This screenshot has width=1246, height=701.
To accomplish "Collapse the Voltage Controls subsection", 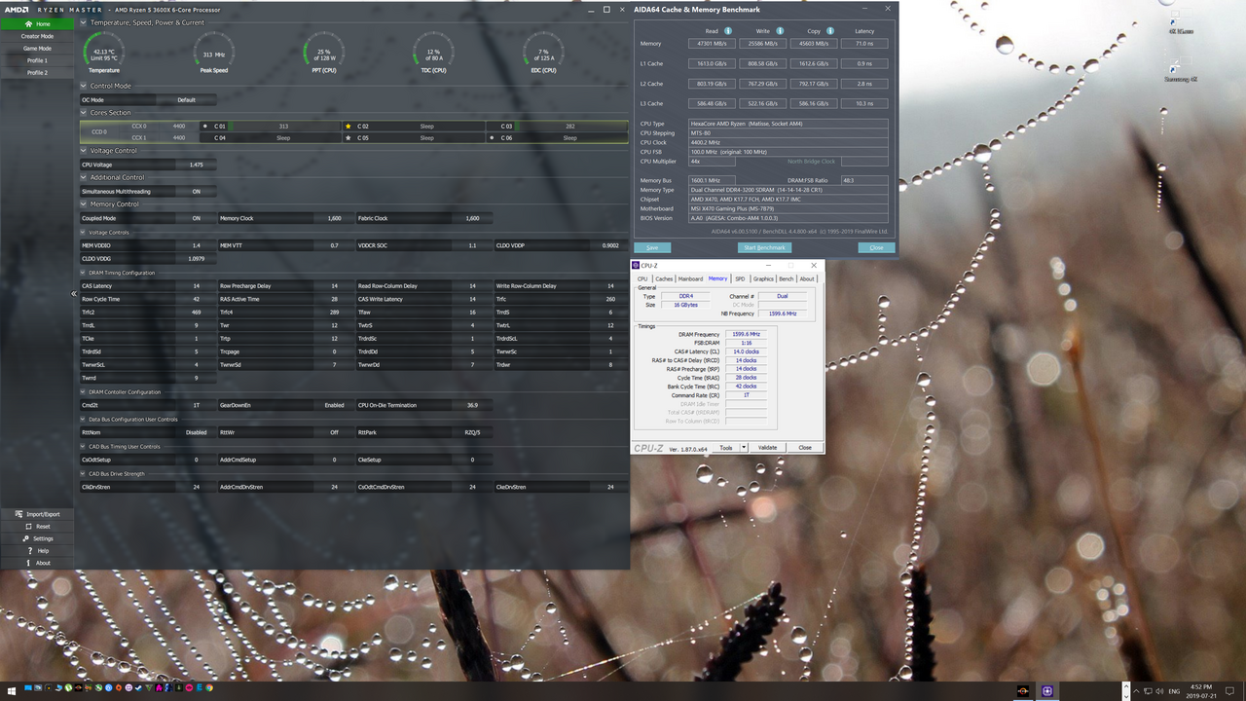I will pos(84,233).
